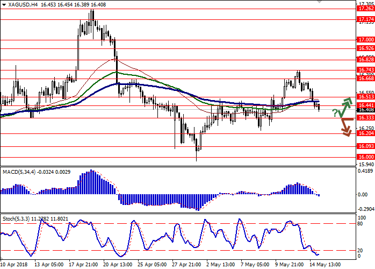375x269 pixels.
Task: Click the 16.668 red price label
Action: click(x=366, y=79)
